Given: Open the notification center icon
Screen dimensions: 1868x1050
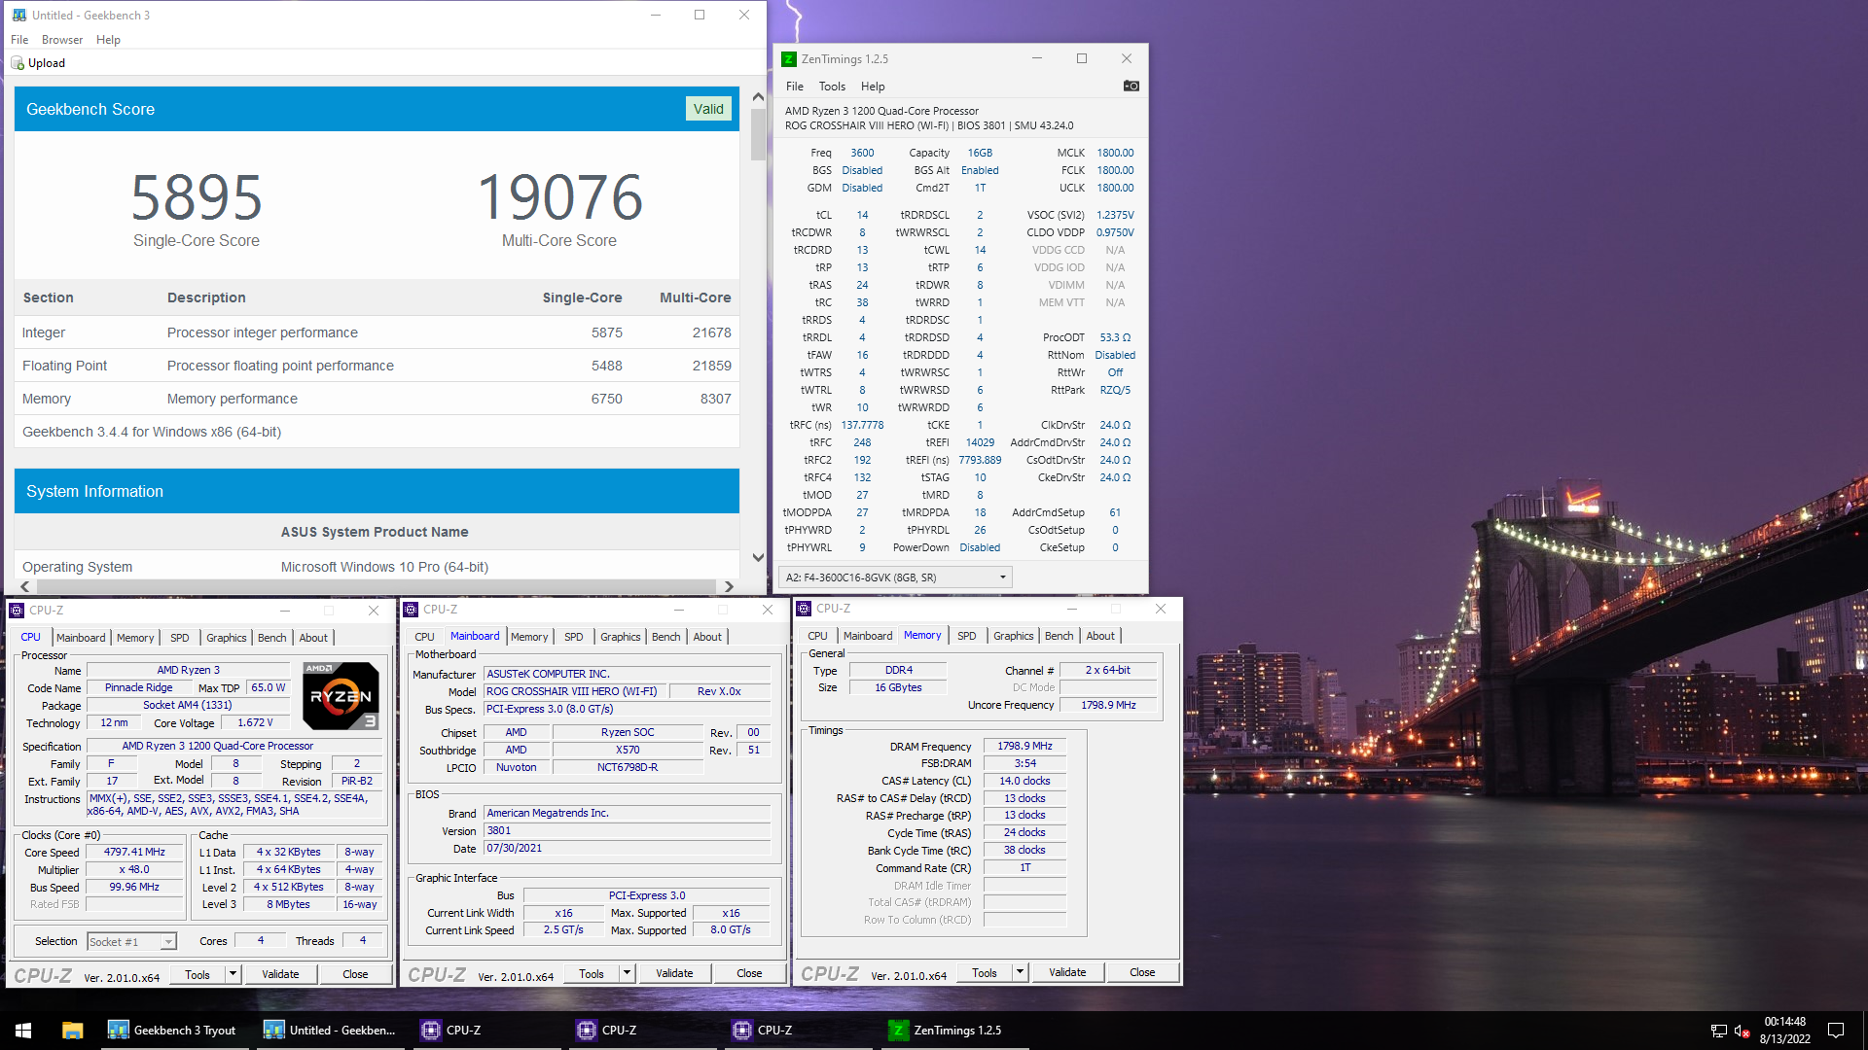Looking at the screenshot, I should [x=1836, y=1031].
